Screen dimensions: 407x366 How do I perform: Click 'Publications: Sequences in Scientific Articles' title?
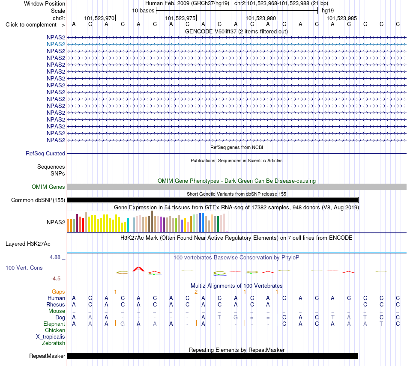tap(236, 161)
